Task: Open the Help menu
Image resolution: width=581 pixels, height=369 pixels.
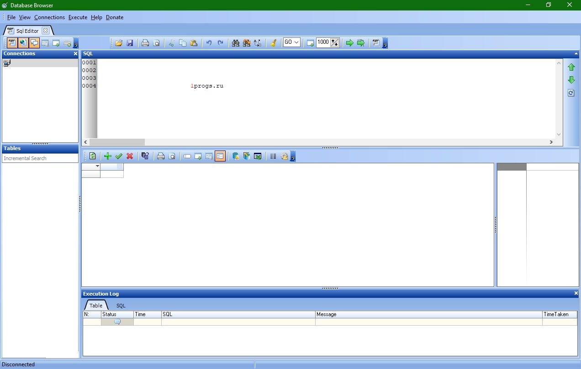Action: click(96, 17)
